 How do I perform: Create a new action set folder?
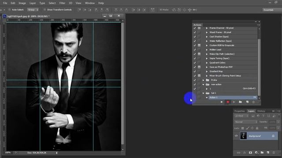coord(240,102)
